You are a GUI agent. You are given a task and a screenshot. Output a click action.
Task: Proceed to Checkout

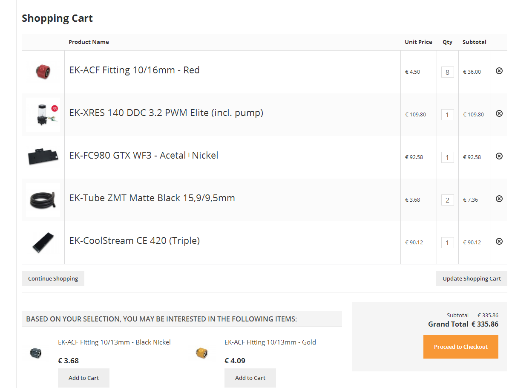click(x=460, y=347)
